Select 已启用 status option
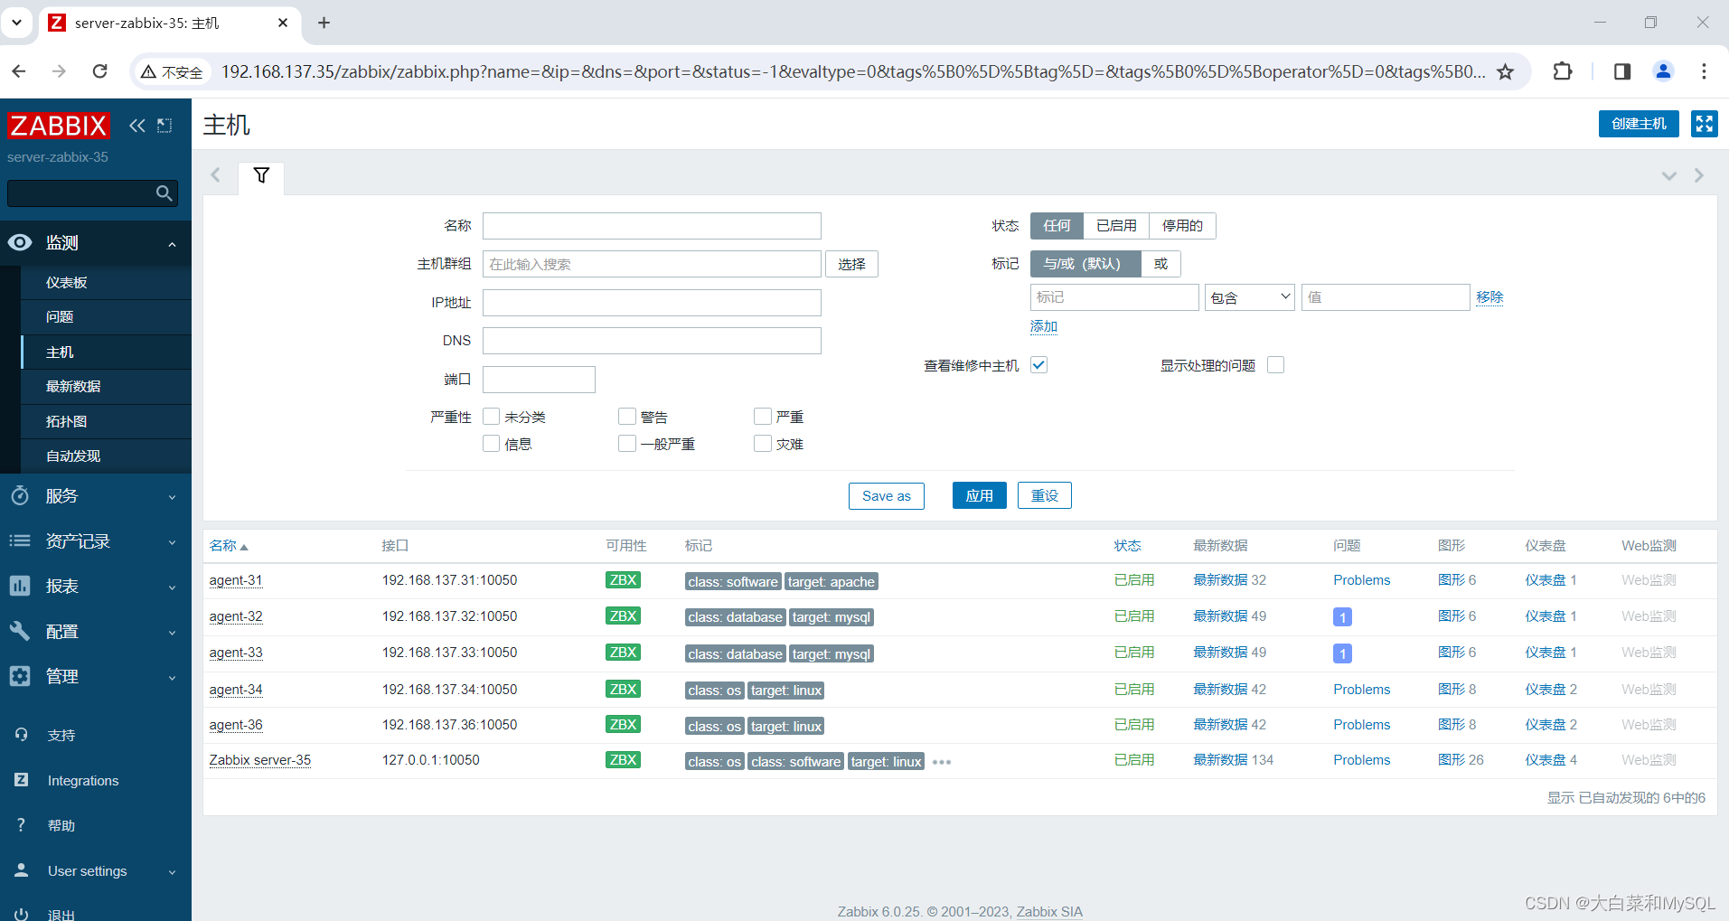This screenshot has width=1729, height=921. (x=1116, y=226)
